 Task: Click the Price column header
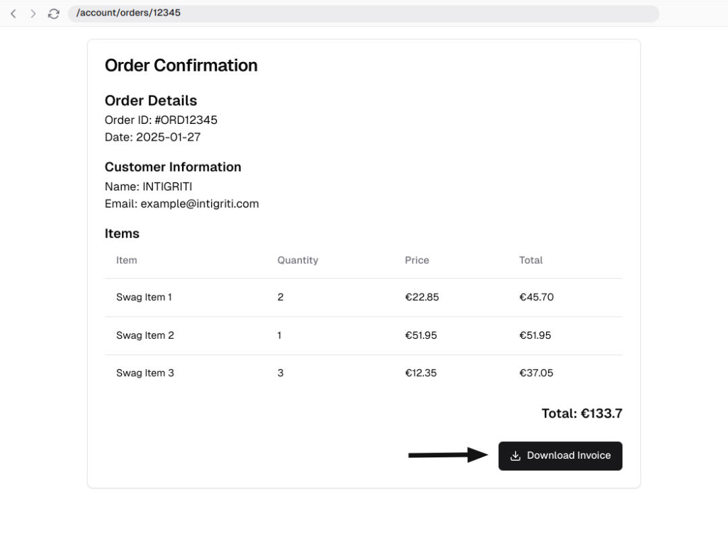coord(417,260)
